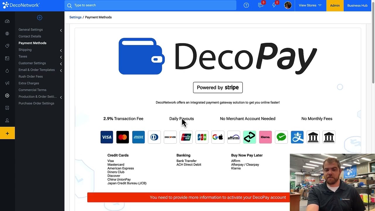Open Rush Order Fees

30,76
